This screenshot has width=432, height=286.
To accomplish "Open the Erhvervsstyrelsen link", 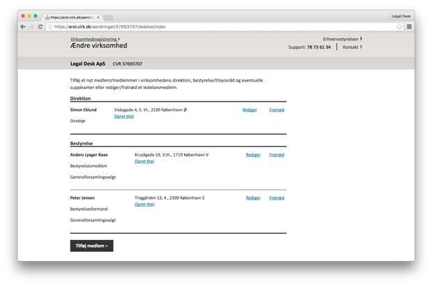I will [x=342, y=39].
